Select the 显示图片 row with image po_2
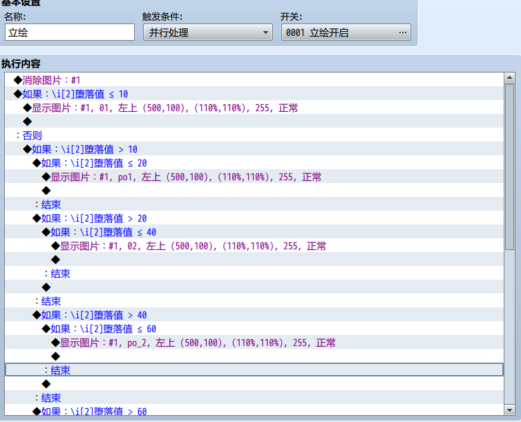Screen dimensions: 521x422 point(254,343)
